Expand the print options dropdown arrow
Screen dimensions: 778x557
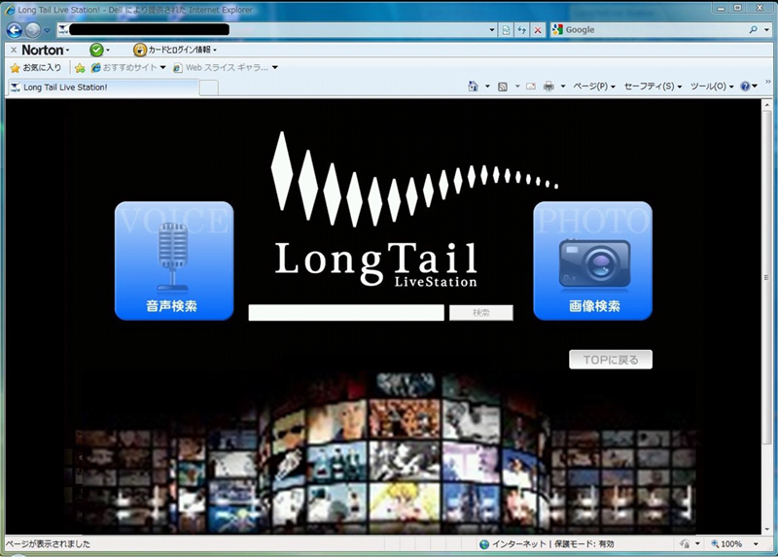pos(563,87)
